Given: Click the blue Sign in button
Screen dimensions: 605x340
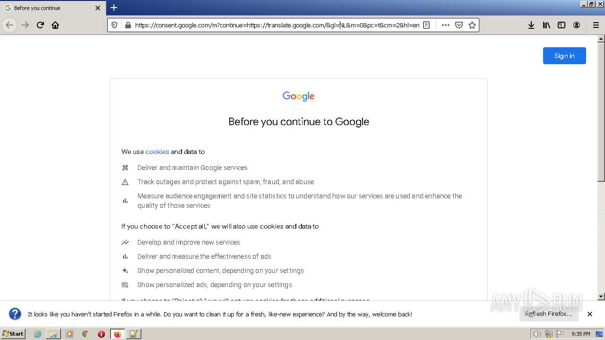Looking at the screenshot, I should pyautogui.click(x=564, y=56).
